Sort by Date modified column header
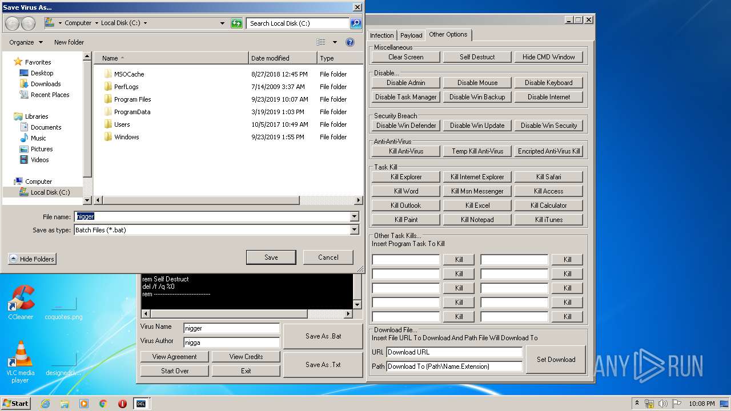 [283, 58]
